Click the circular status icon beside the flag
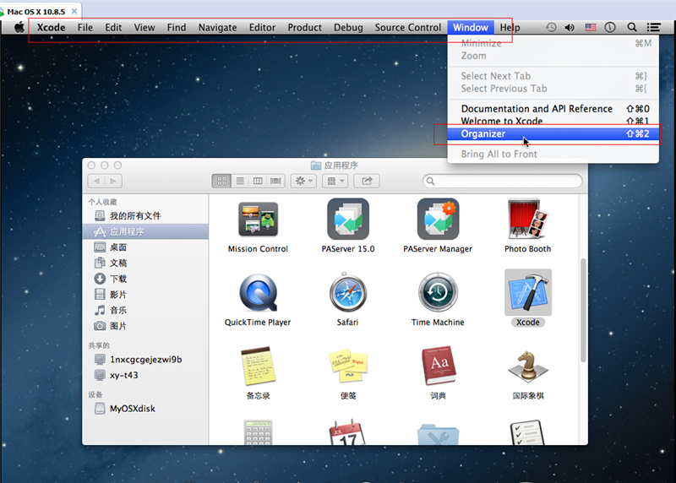 (609, 28)
